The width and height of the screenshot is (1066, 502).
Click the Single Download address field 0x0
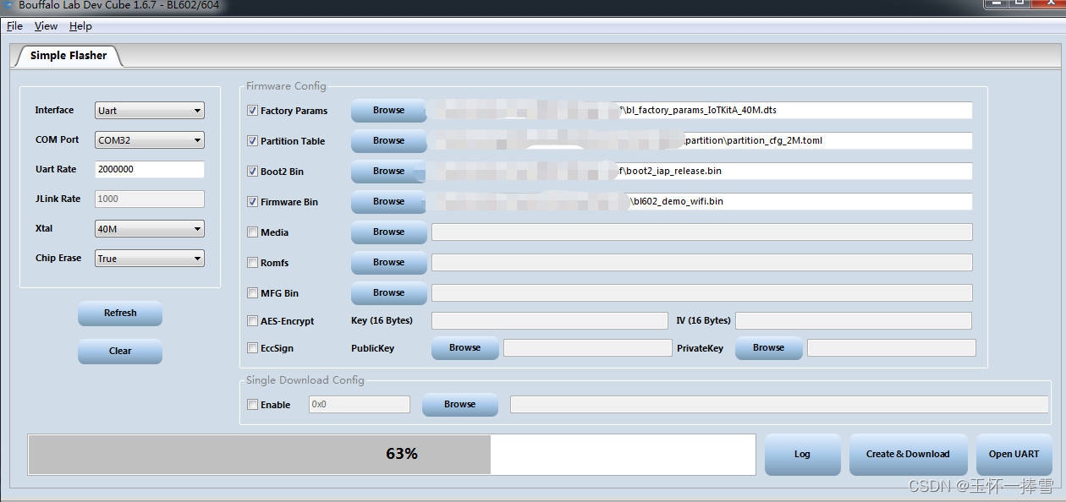point(360,405)
